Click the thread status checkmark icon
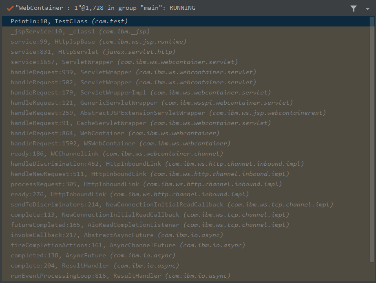 [10, 9]
